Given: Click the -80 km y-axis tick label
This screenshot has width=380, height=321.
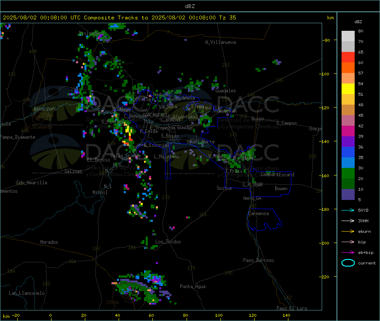Looking at the screenshot, I should (326, 40).
